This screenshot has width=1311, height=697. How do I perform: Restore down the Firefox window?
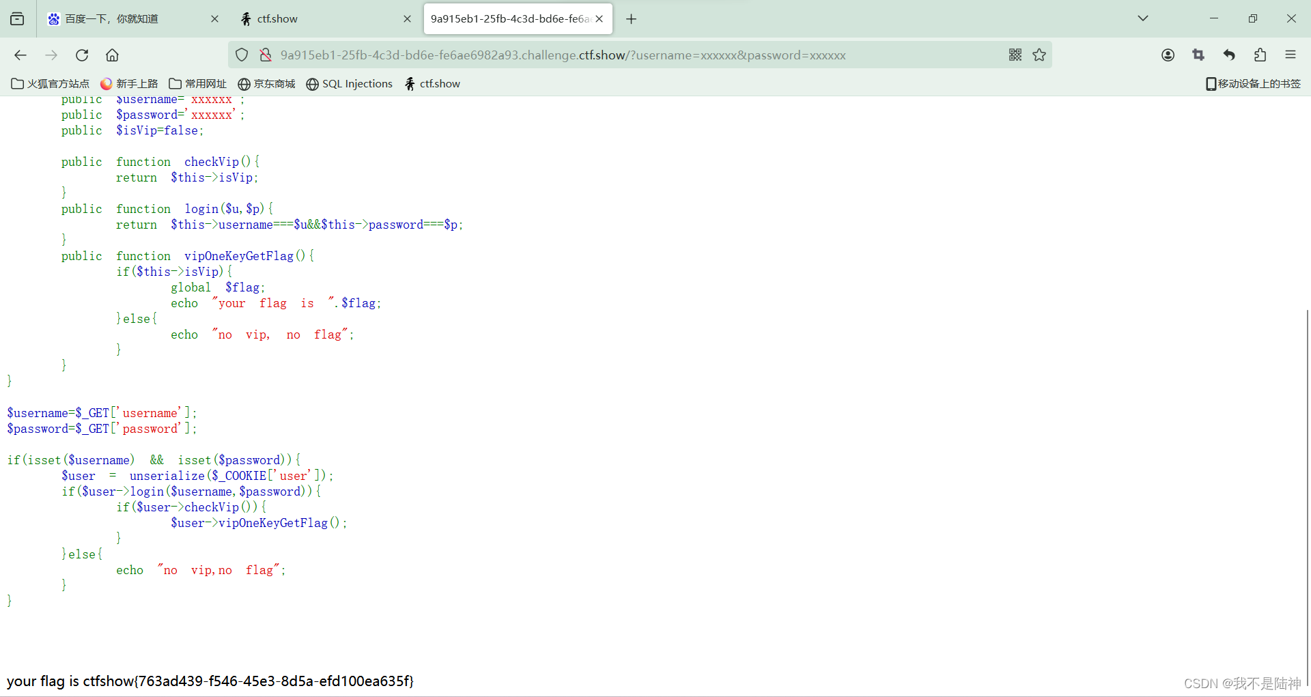tap(1252, 18)
